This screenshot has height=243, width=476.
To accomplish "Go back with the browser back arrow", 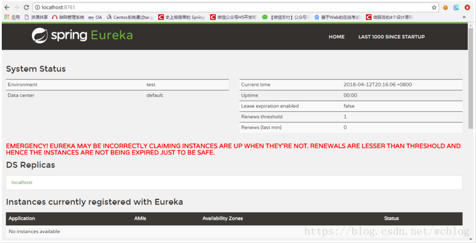I will pos(7,7).
